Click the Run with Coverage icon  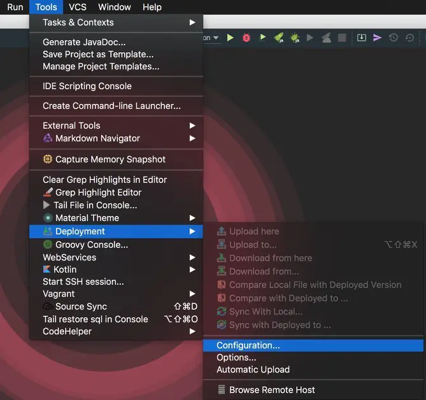pyautogui.click(x=262, y=38)
